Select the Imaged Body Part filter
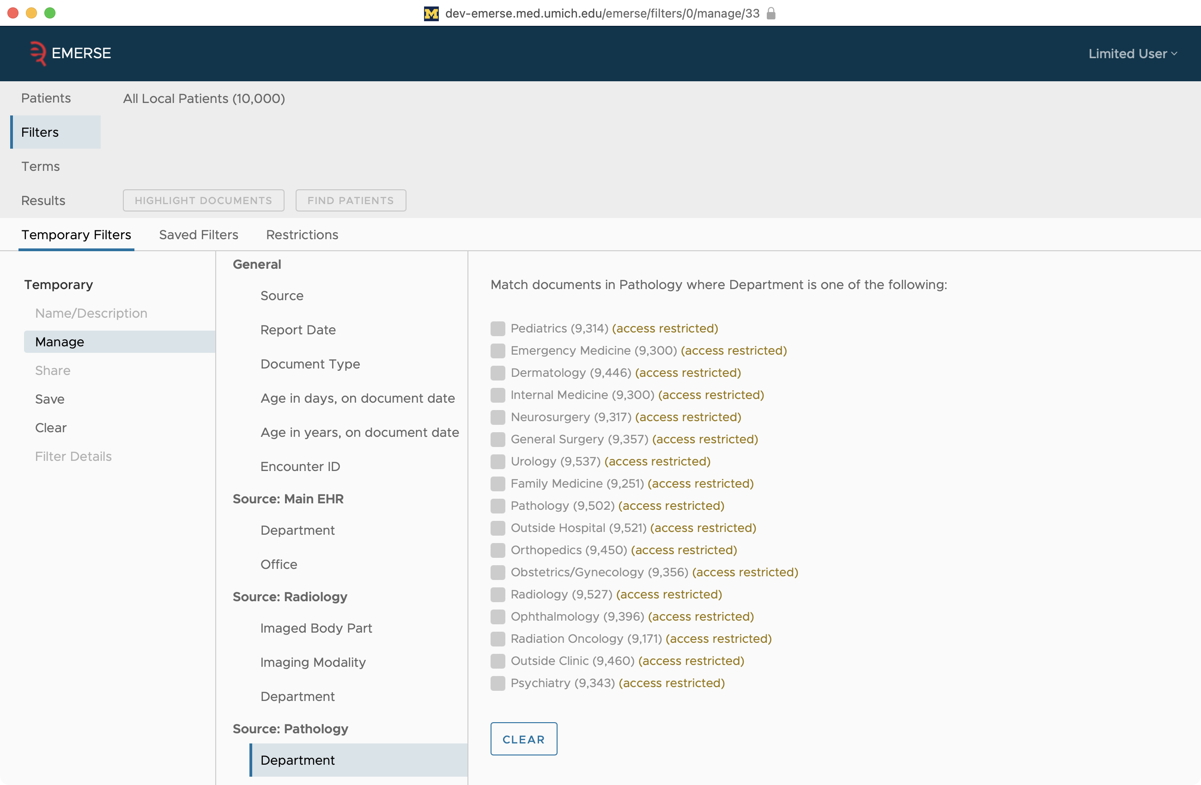This screenshot has height=785, width=1201. pyautogui.click(x=316, y=628)
